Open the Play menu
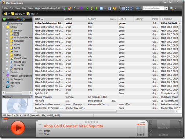The height and width of the screenshot is (139, 185). 24,8
